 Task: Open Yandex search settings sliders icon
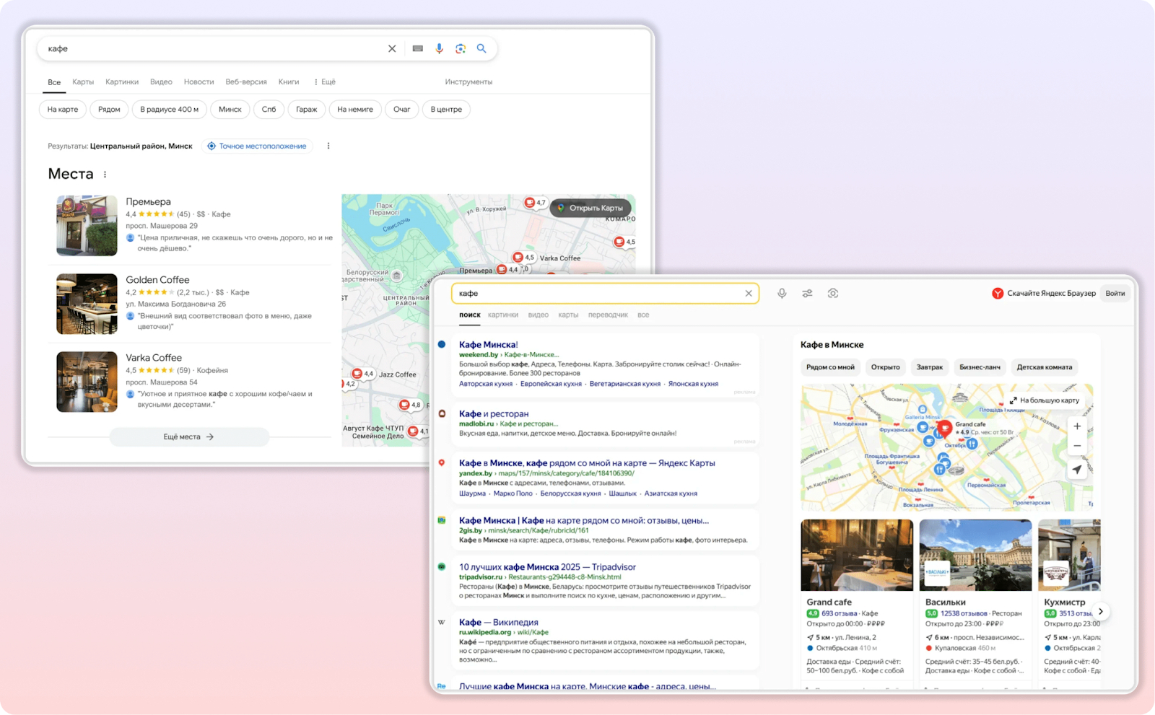[807, 293]
